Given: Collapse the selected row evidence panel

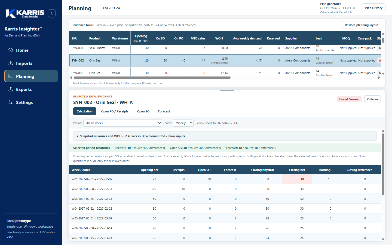Looking at the screenshot, I should click(372, 99).
